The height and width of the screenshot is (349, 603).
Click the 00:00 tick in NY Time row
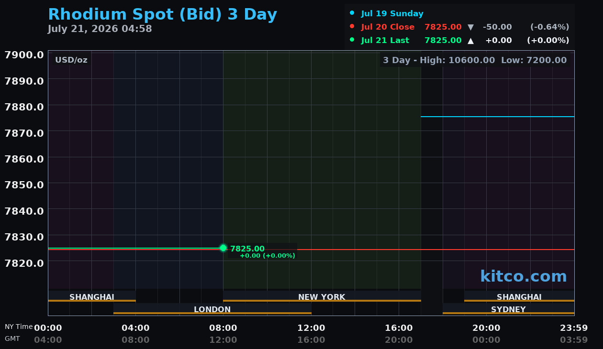[x=48, y=328]
